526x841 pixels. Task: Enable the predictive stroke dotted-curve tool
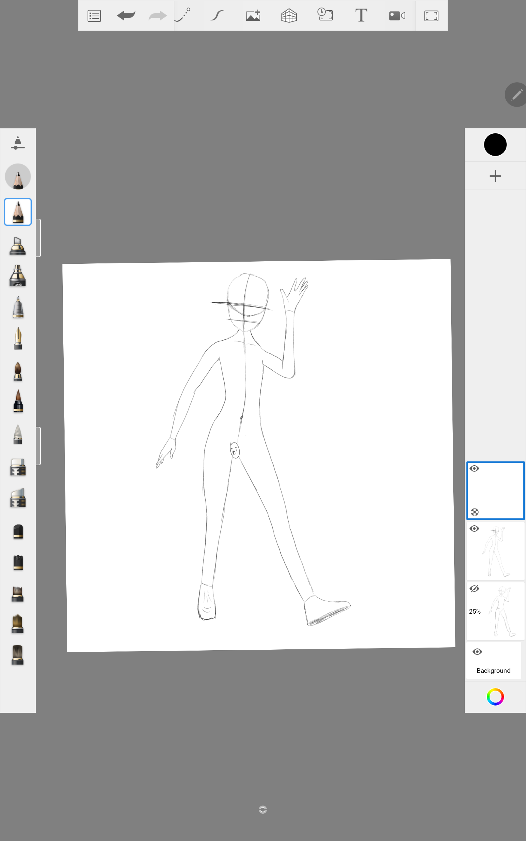click(x=183, y=15)
